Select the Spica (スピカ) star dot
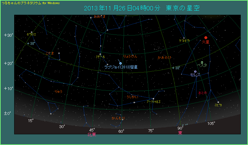 (x=218, y=102)
